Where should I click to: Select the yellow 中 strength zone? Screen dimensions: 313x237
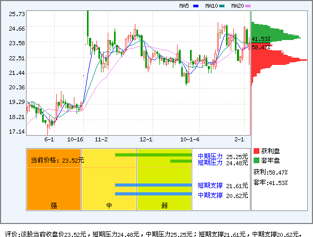(x=109, y=180)
